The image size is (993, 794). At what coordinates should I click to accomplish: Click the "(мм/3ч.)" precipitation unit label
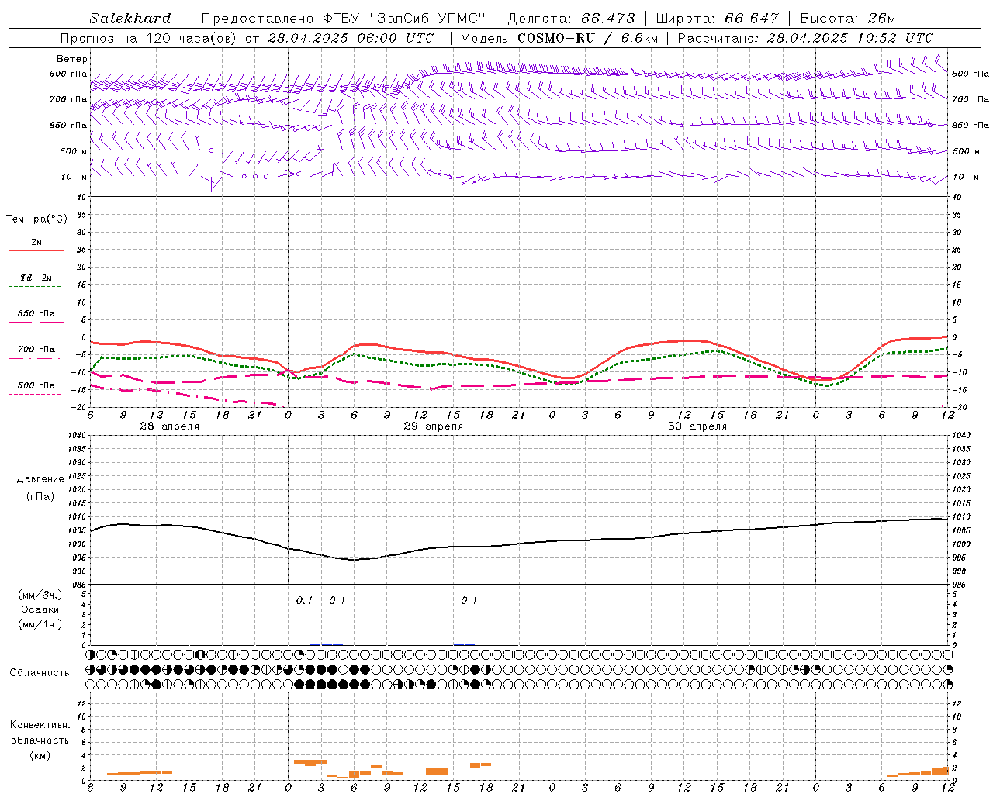pyautogui.click(x=40, y=594)
